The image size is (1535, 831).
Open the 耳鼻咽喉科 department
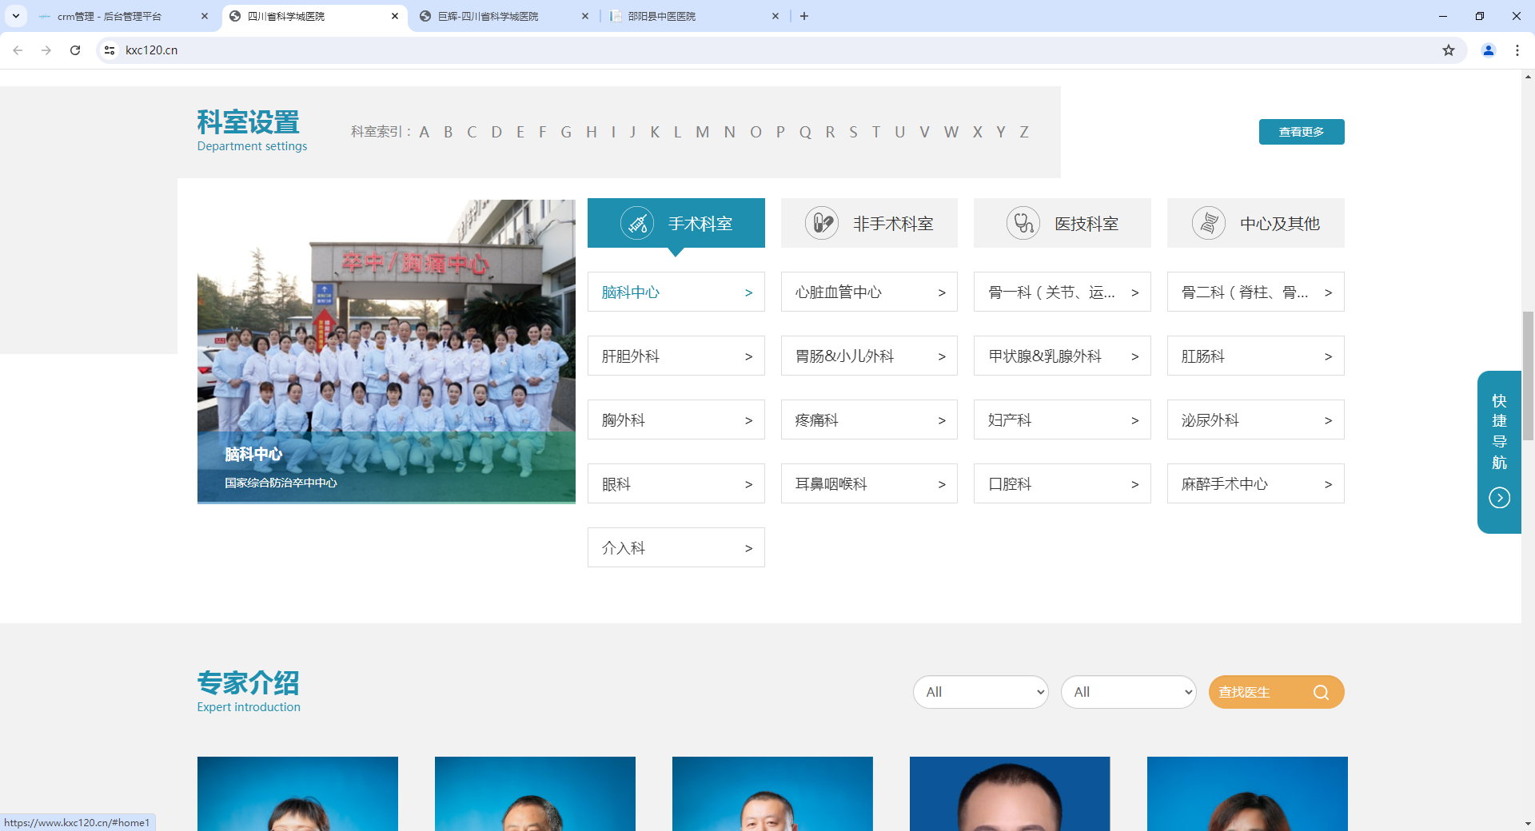869,483
